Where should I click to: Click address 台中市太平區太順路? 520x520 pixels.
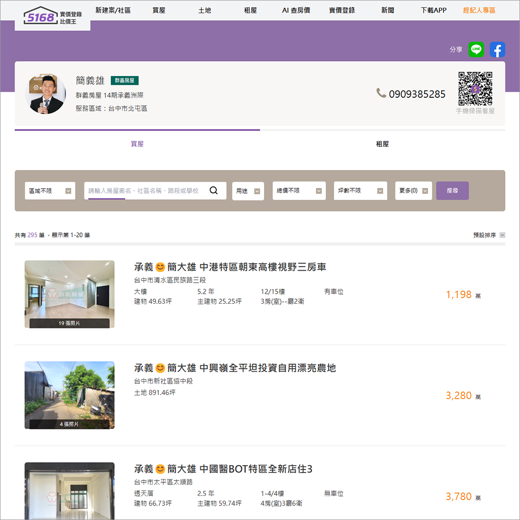point(163,482)
